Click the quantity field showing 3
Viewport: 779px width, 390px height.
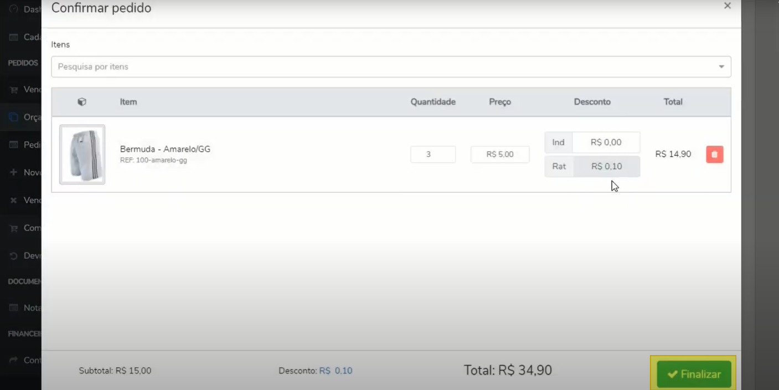[433, 155]
